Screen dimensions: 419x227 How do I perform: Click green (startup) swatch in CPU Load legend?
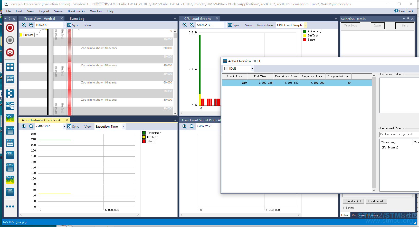(x=304, y=32)
